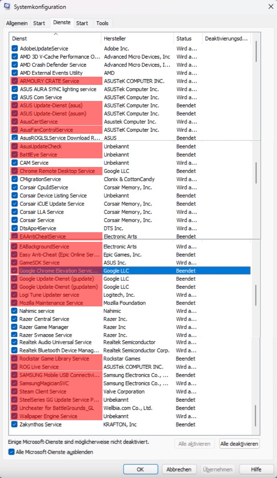Uncheck AMD 3D V-Cache Performance checkbox
The height and width of the screenshot is (478, 277).
click(x=15, y=57)
